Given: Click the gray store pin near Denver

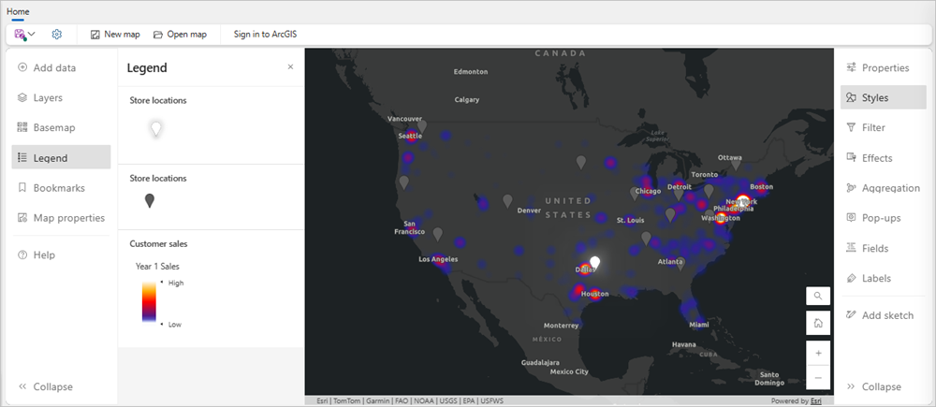Looking at the screenshot, I should 507,201.
